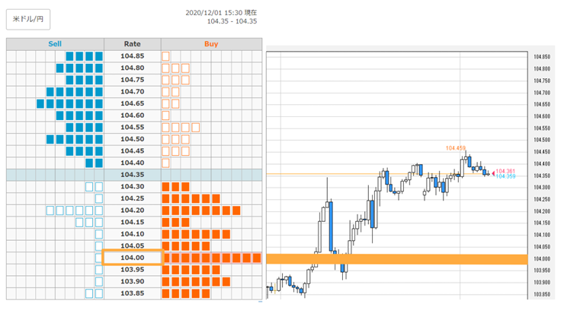The image size is (564, 310).
Task: Select the highlighted 104.00 rate cell
Action: [x=133, y=258]
